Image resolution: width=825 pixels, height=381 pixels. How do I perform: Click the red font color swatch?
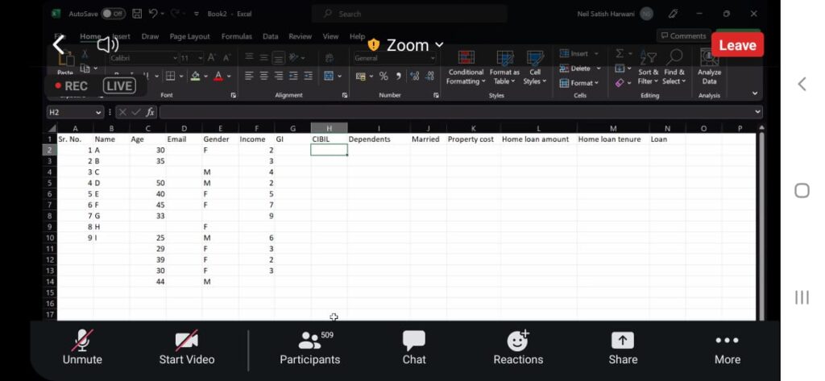[218, 76]
